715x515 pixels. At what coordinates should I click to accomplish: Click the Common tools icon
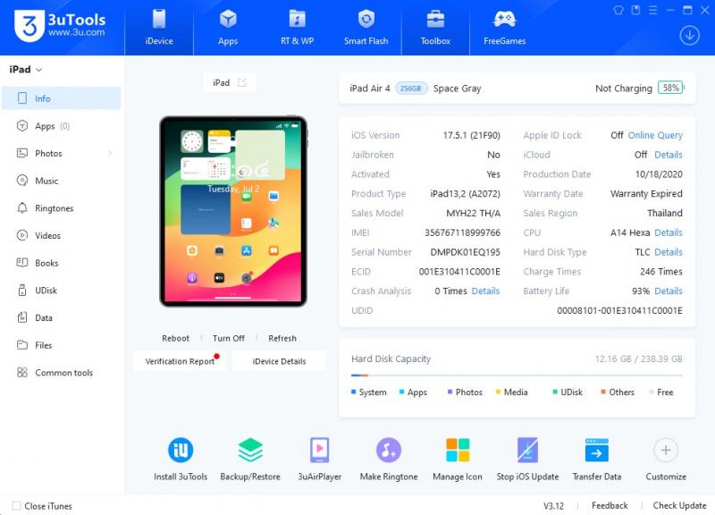[x=21, y=372]
